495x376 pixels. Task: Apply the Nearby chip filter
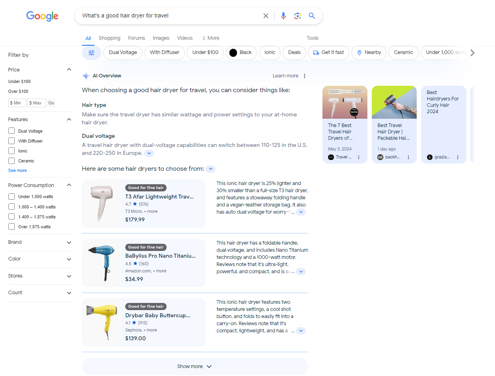point(369,52)
